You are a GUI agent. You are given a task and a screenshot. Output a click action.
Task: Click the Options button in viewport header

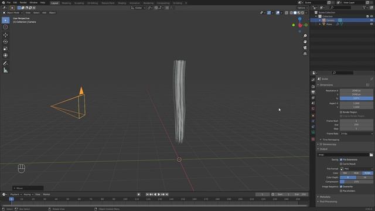pos(302,8)
